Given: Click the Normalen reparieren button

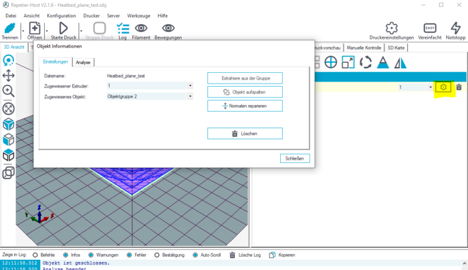Looking at the screenshot, I should [x=245, y=106].
